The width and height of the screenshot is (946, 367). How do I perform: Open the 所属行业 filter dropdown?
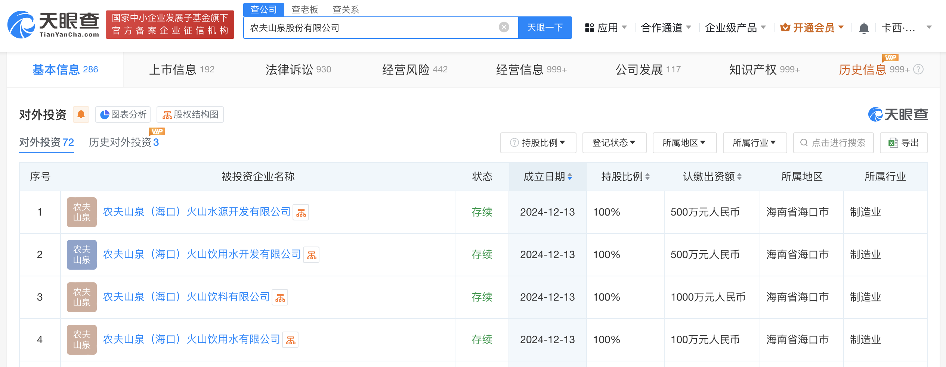click(755, 143)
